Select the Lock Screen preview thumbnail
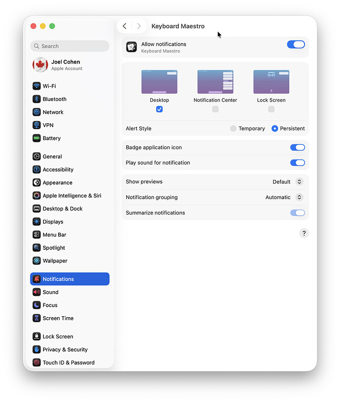The width and height of the screenshot is (340, 401). tap(271, 82)
